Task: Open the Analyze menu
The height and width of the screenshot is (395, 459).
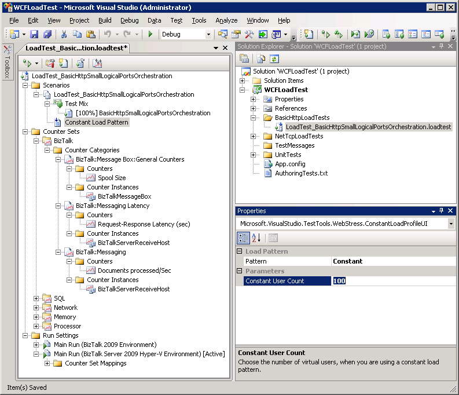Action: 226,20
